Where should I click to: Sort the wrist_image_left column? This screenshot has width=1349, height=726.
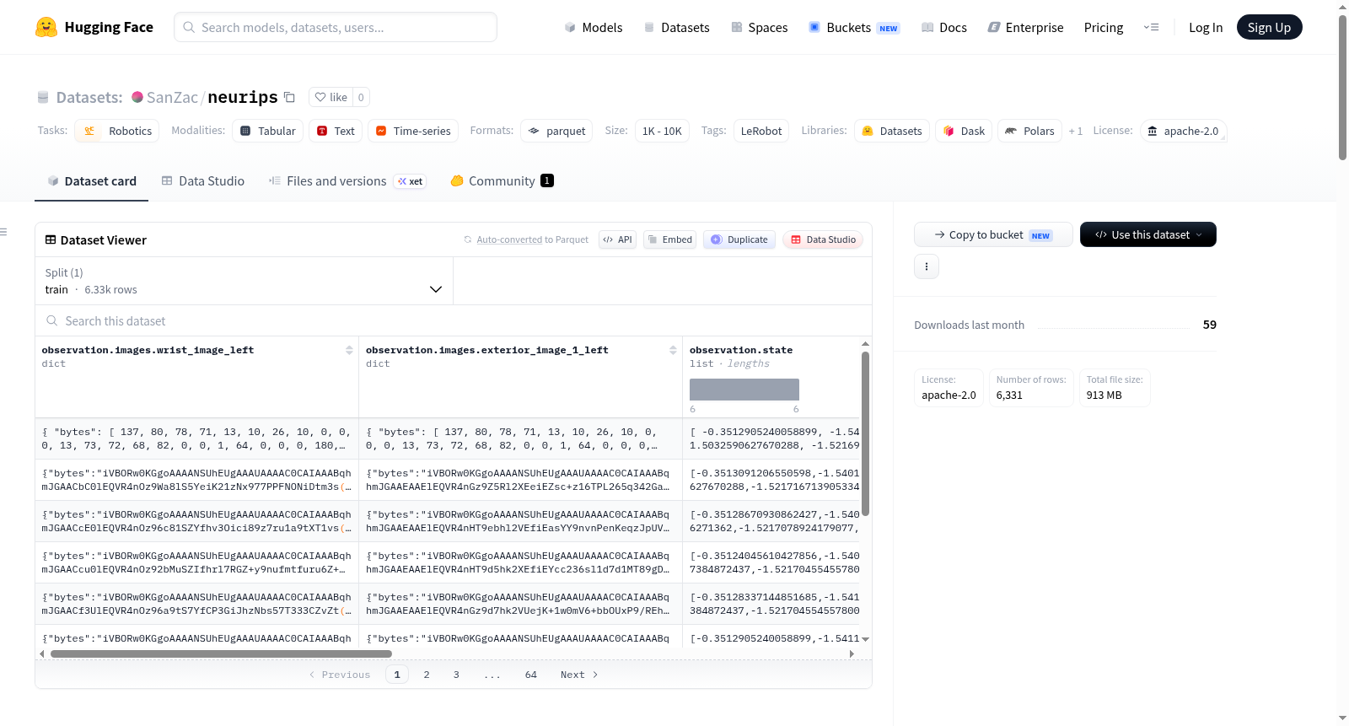pyautogui.click(x=349, y=350)
